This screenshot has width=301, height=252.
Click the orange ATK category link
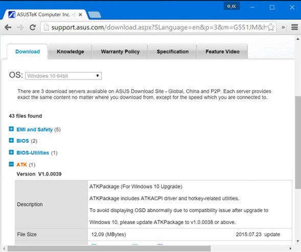click(21, 165)
